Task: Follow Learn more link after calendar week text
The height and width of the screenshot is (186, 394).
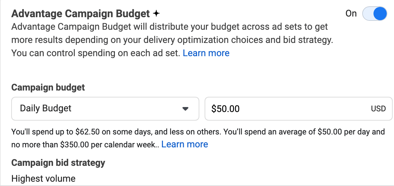Action: (x=185, y=144)
